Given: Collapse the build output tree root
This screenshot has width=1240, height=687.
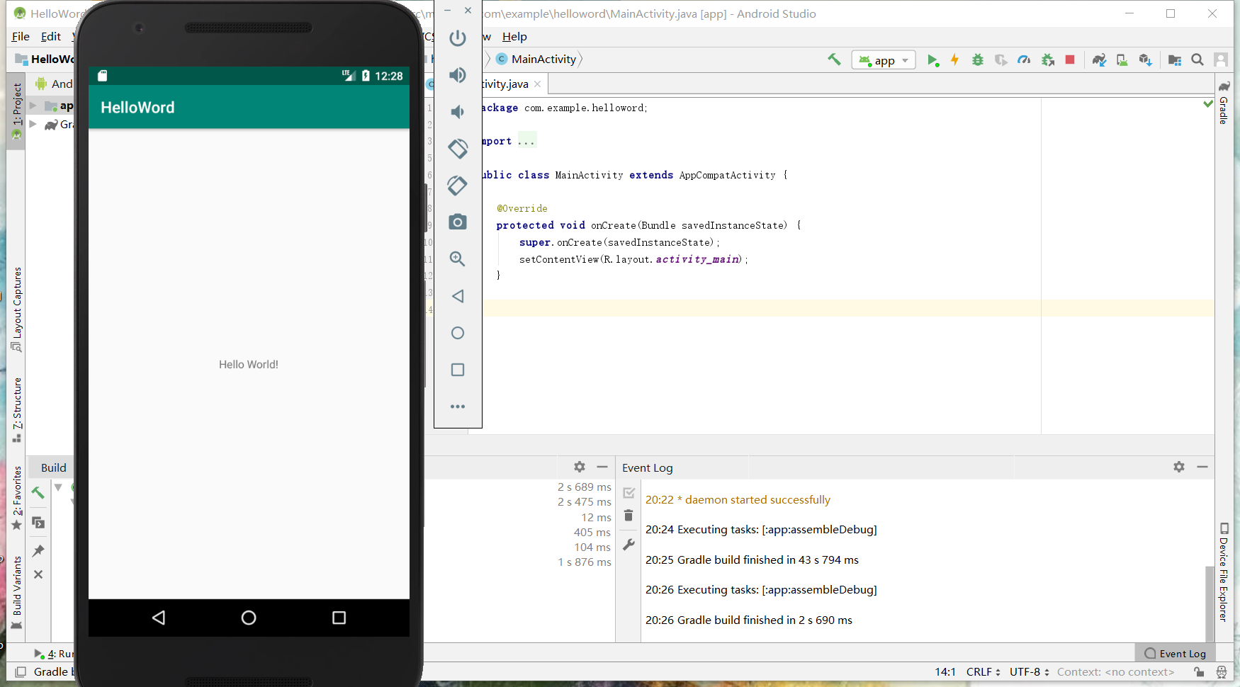Looking at the screenshot, I should [58, 487].
